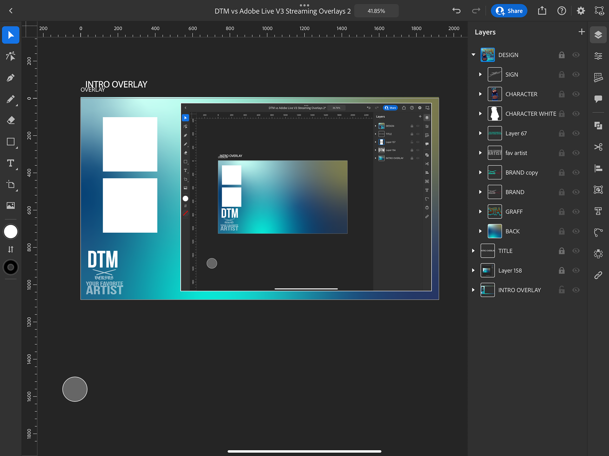Open the Path panel icon
This screenshot has width=609, height=456.
coord(598,232)
